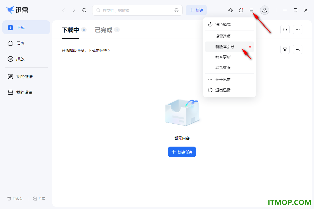
Task: Click the empty box illustration
Action: point(182,112)
